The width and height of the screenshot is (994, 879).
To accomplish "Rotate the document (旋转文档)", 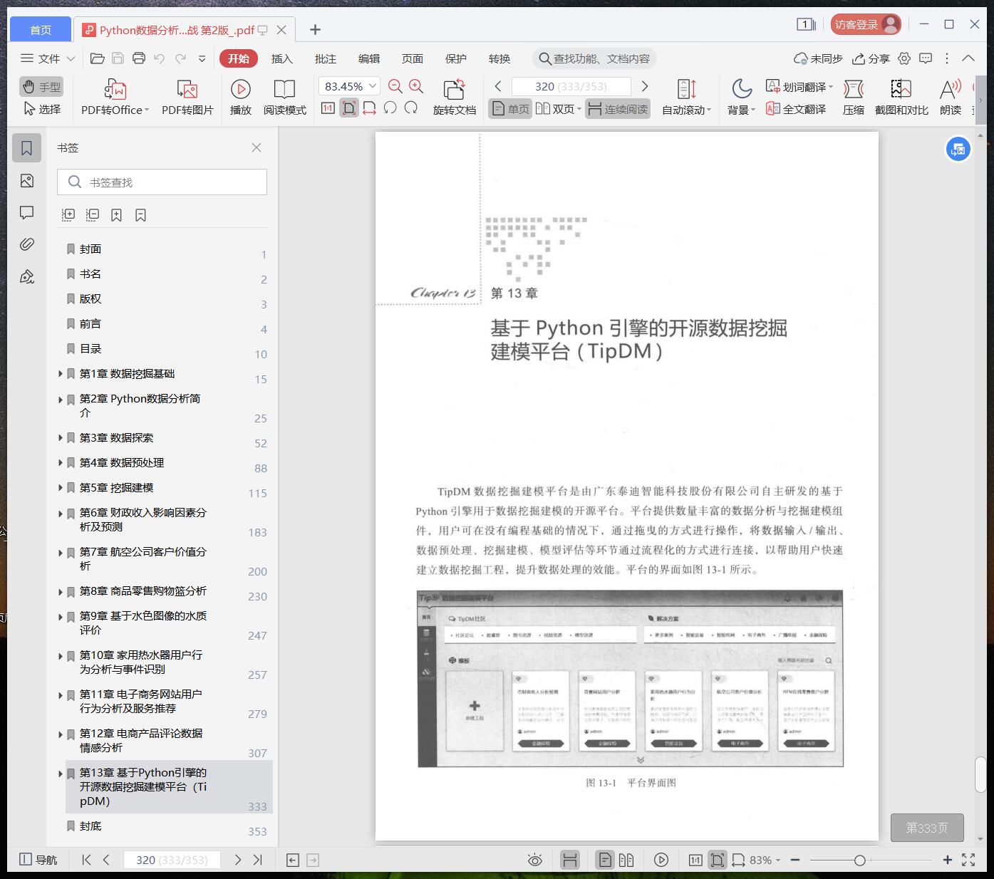I will (x=454, y=98).
